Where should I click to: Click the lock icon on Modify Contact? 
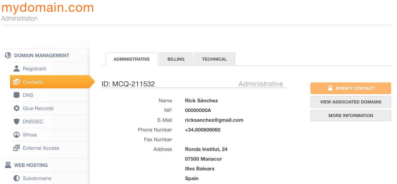330,88
